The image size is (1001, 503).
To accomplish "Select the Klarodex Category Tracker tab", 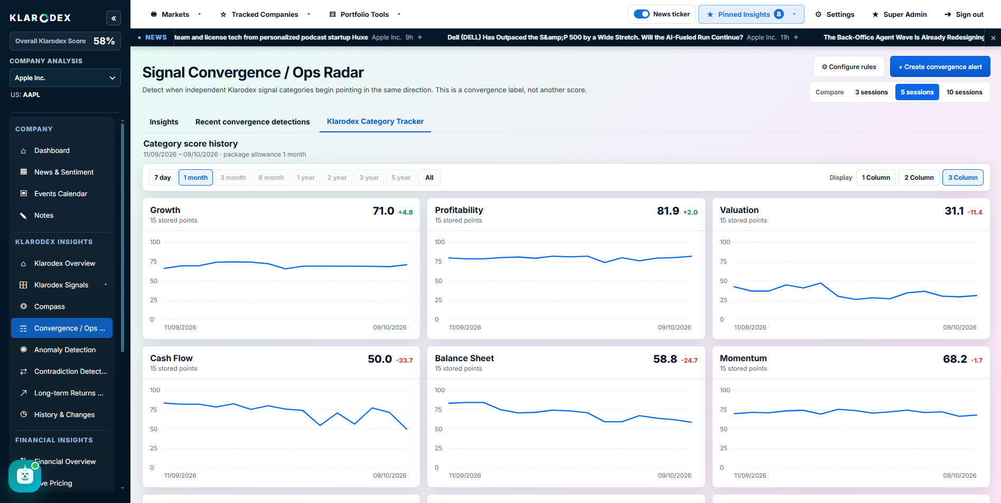I will tap(375, 122).
